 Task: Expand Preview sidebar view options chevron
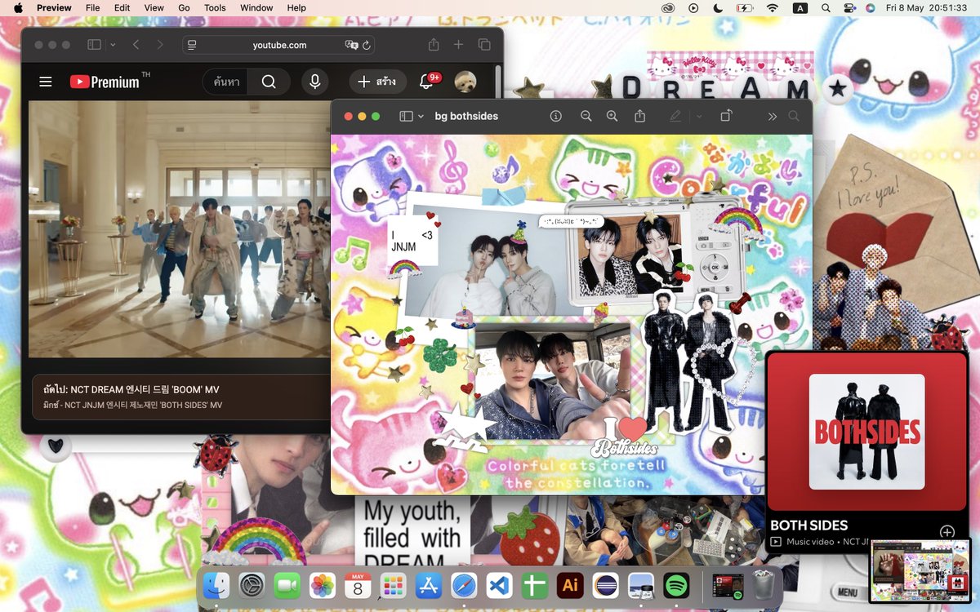[421, 117]
